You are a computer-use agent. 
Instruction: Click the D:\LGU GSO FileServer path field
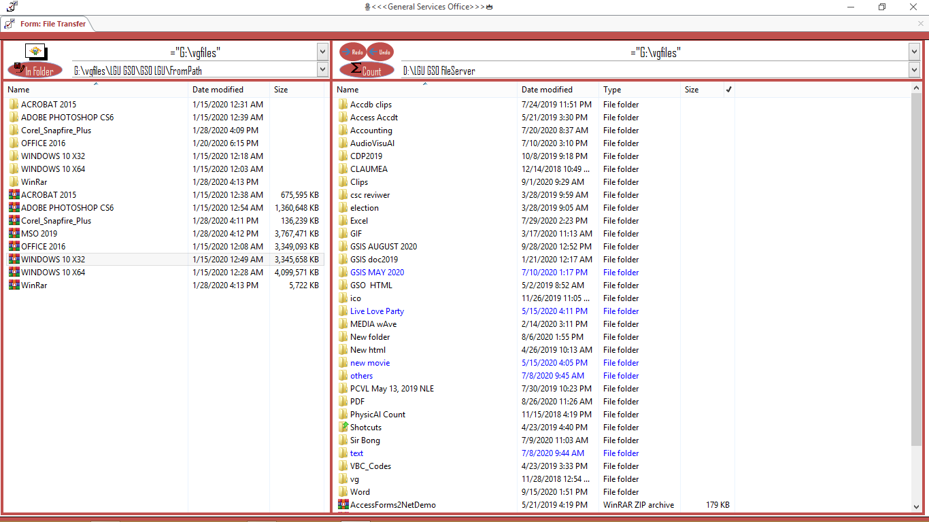coord(654,69)
